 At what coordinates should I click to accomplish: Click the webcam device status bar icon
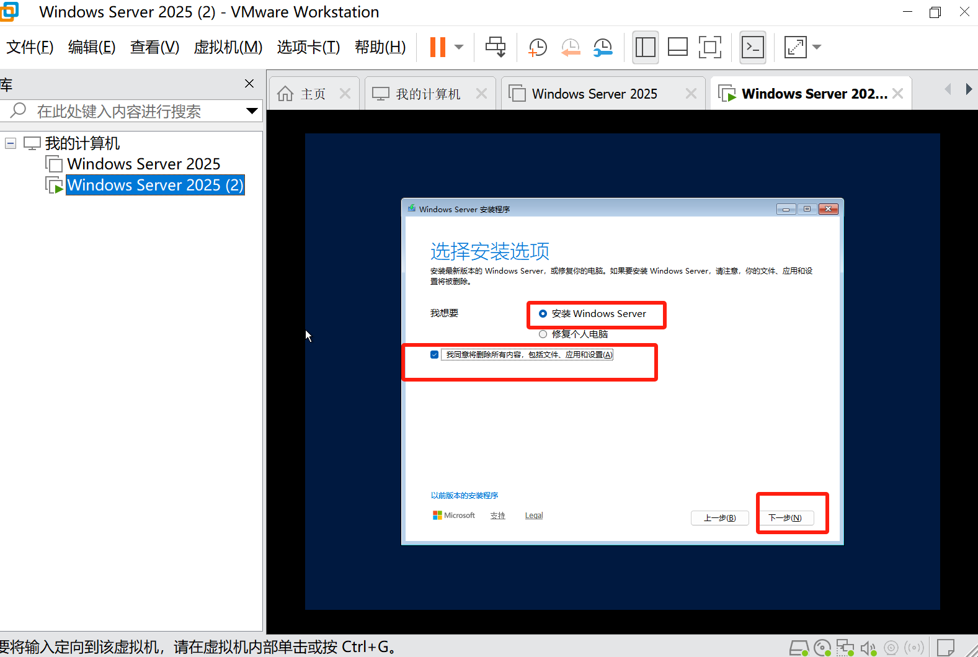point(891,648)
